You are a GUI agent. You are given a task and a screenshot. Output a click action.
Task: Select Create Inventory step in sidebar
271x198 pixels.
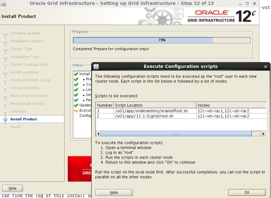pyautogui.click(x=25, y=88)
